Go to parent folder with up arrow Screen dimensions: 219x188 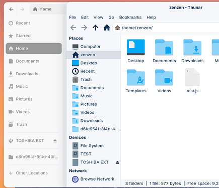pyautogui.click(x=95, y=28)
